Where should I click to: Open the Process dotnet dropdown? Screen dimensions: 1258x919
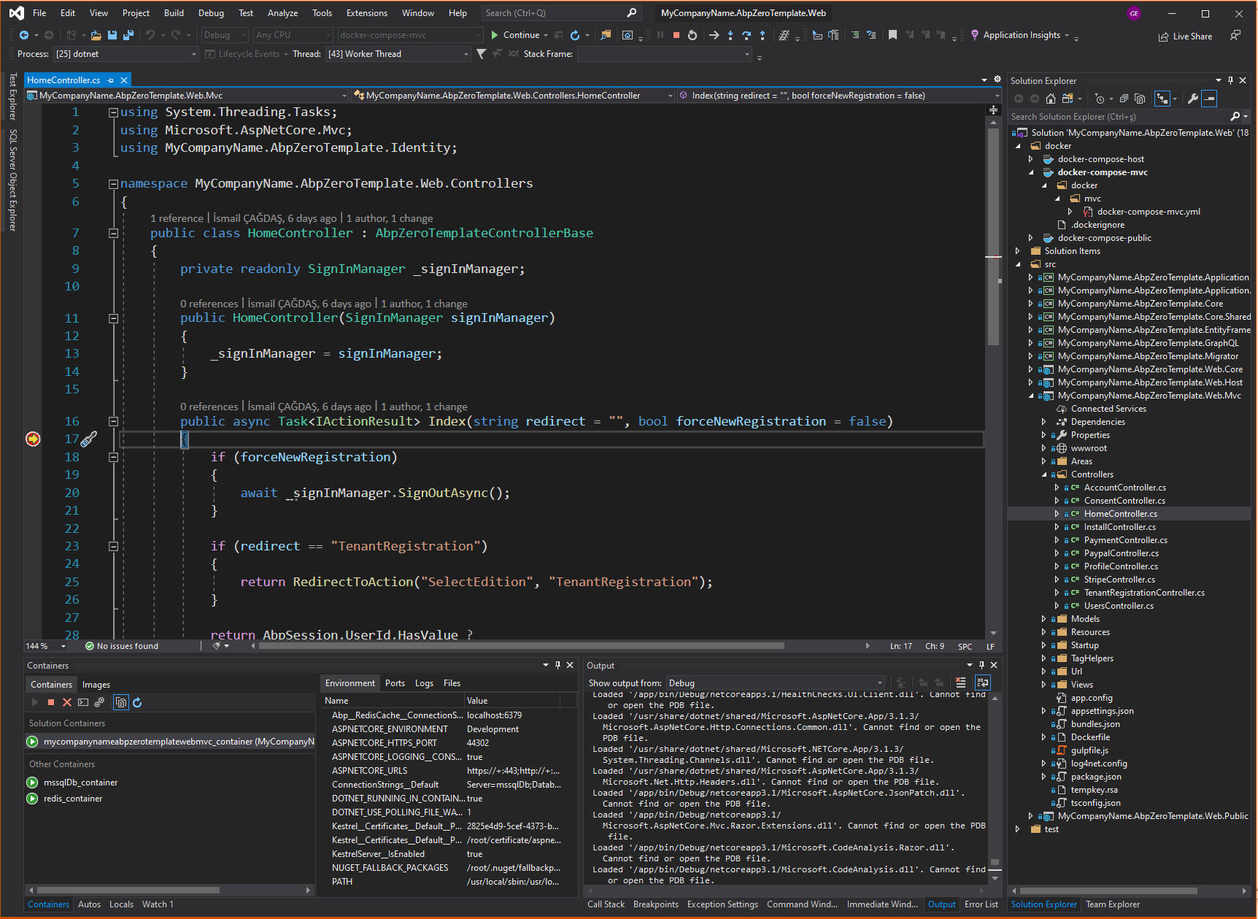pyautogui.click(x=126, y=54)
